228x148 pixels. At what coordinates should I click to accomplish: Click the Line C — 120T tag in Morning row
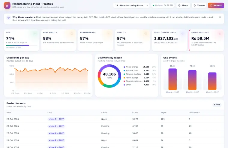[x=56, y=133]
